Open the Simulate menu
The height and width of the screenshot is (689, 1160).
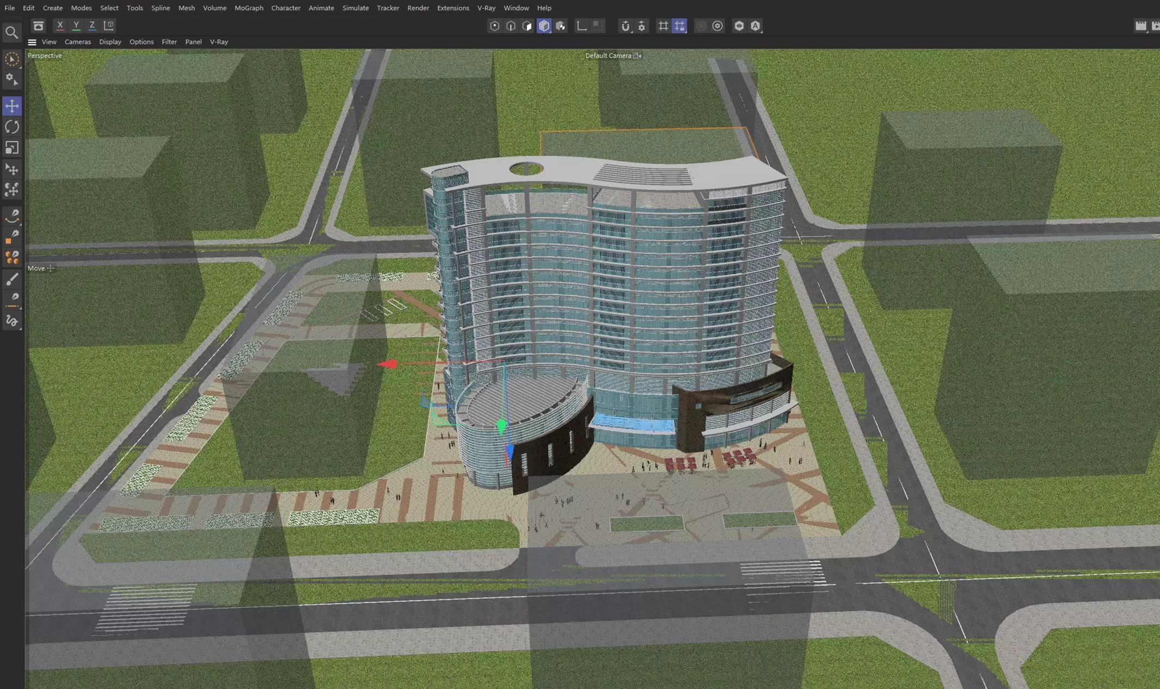click(x=355, y=8)
